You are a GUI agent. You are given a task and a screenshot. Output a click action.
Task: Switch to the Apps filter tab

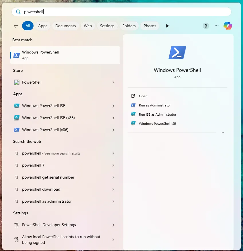43,26
